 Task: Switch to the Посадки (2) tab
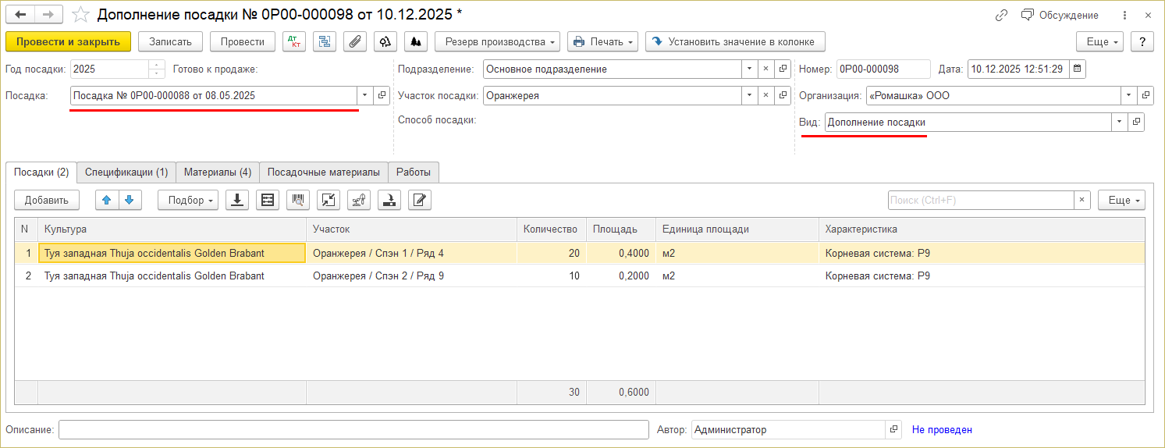(x=41, y=172)
